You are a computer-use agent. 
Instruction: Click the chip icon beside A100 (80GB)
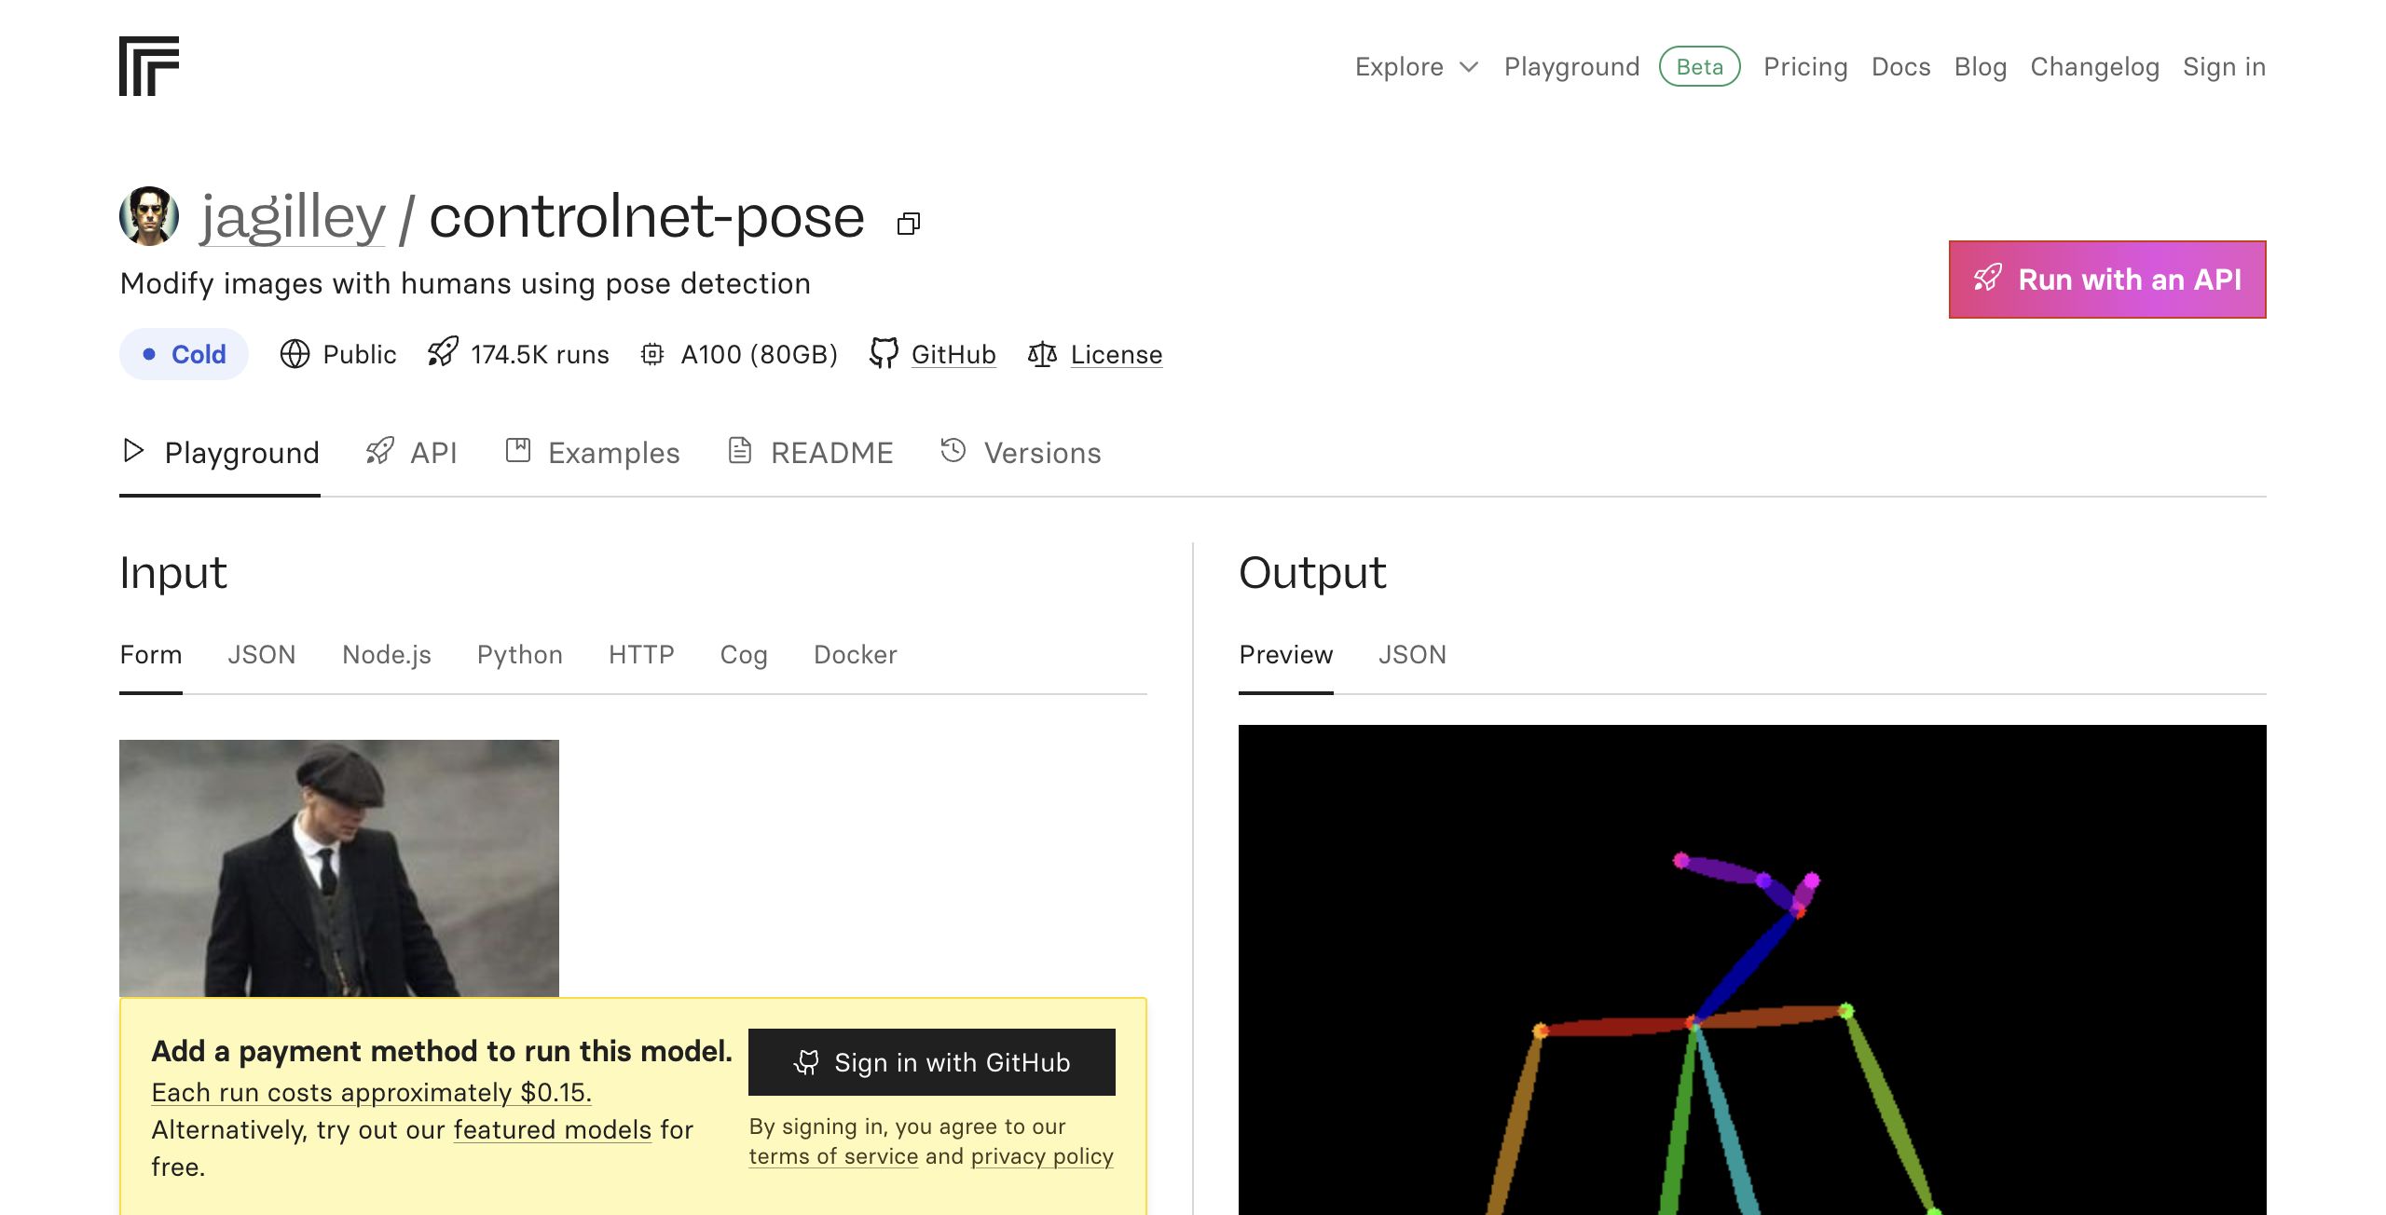tap(652, 354)
